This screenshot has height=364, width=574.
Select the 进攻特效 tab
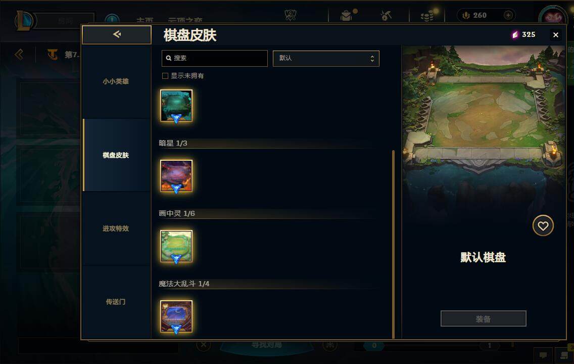tap(116, 229)
